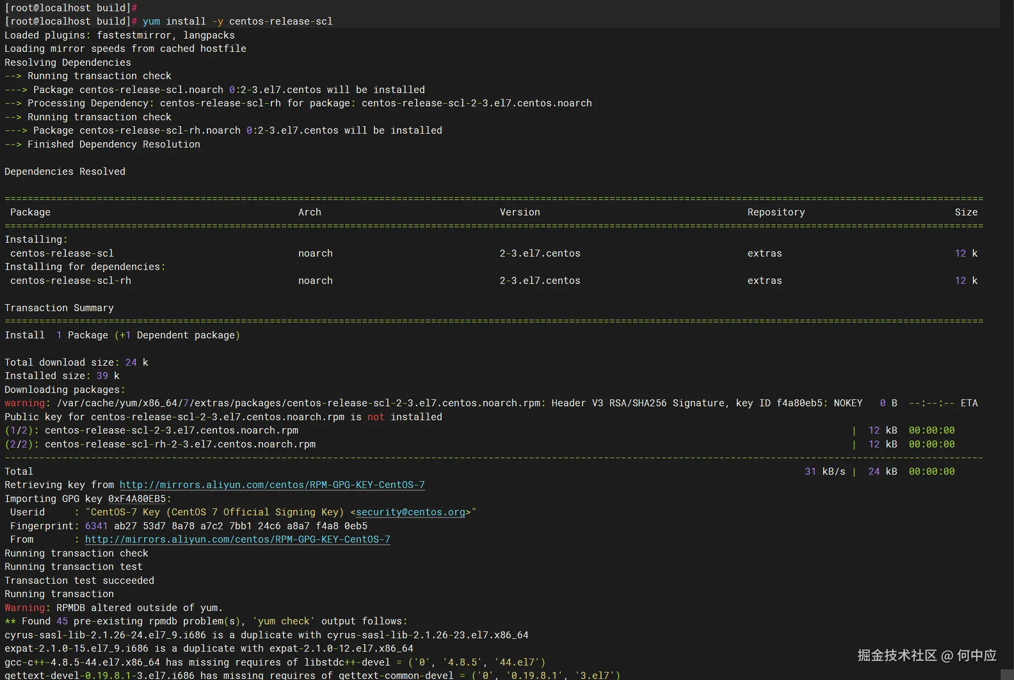Click the 'cyrus-sasl-lib-2.1.26-24.el7_9.i686' duplicate line
This screenshot has width=1014, height=680.
click(267, 635)
